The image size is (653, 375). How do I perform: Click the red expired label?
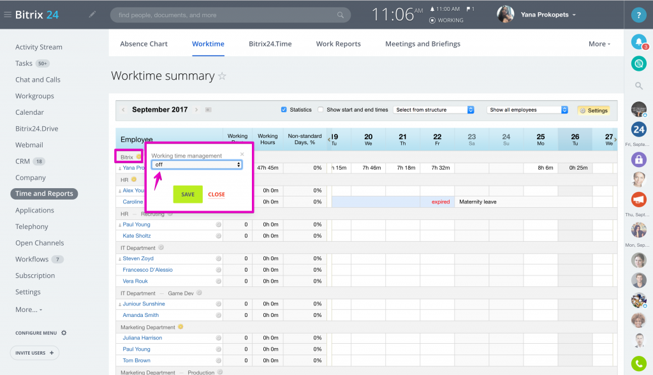pos(441,202)
